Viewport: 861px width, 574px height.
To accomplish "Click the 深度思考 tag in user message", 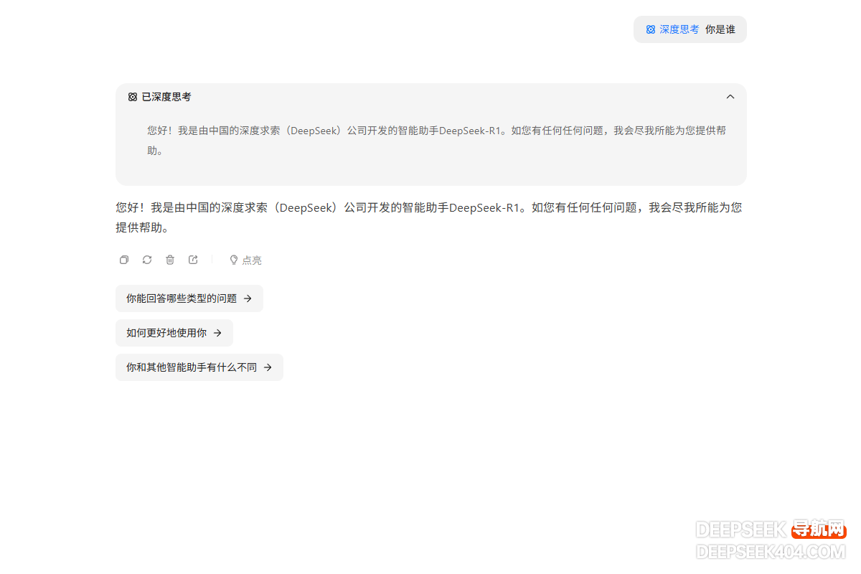I will (672, 29).
